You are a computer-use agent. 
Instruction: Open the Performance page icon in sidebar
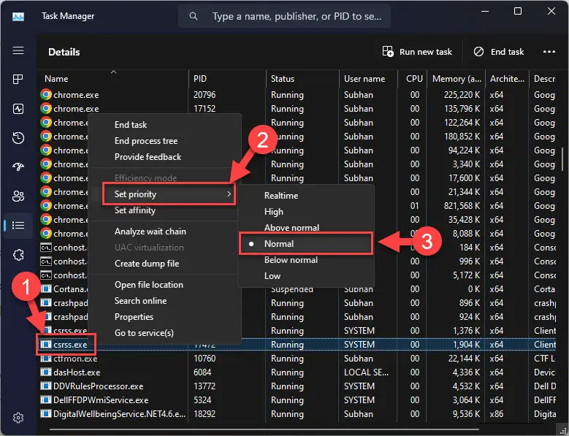18,109
